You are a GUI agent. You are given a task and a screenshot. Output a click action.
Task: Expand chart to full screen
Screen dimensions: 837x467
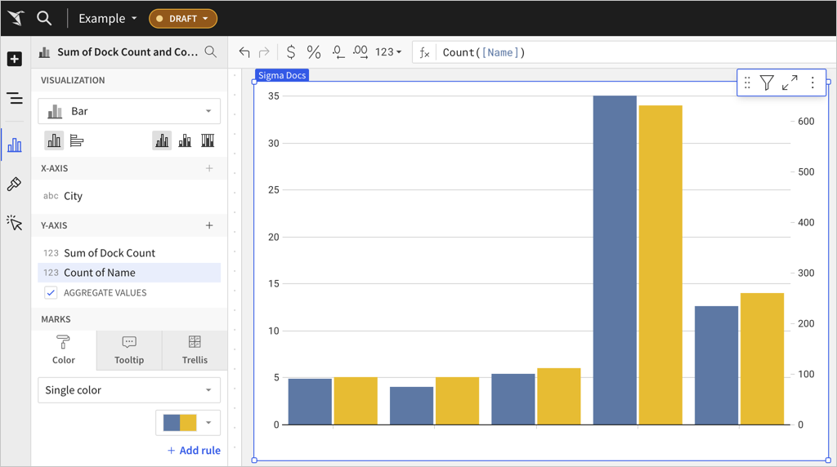[790, 82]
